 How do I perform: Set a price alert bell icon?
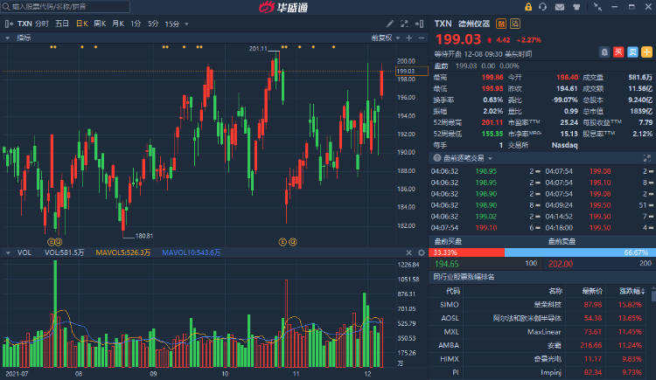604,52
